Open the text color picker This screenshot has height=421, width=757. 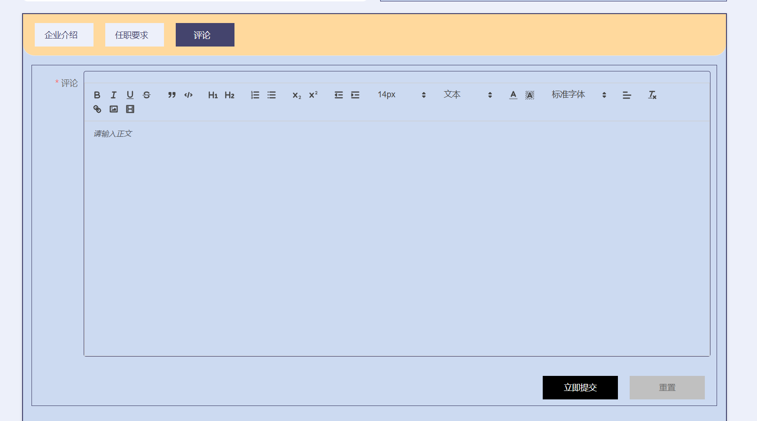(513, 95)
